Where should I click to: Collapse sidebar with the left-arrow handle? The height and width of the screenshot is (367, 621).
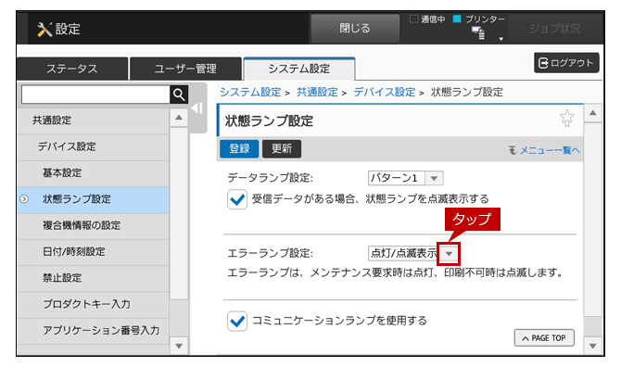[x=197, y=108]
